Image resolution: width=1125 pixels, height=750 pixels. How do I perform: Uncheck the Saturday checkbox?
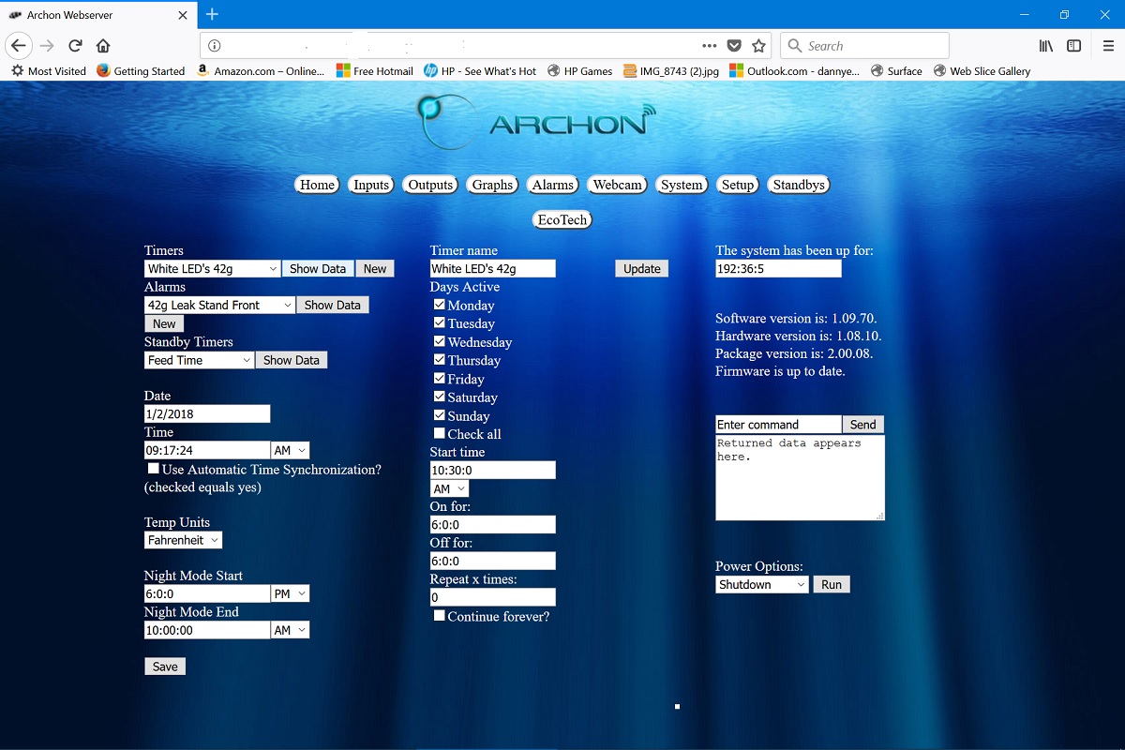click(440, 397)
